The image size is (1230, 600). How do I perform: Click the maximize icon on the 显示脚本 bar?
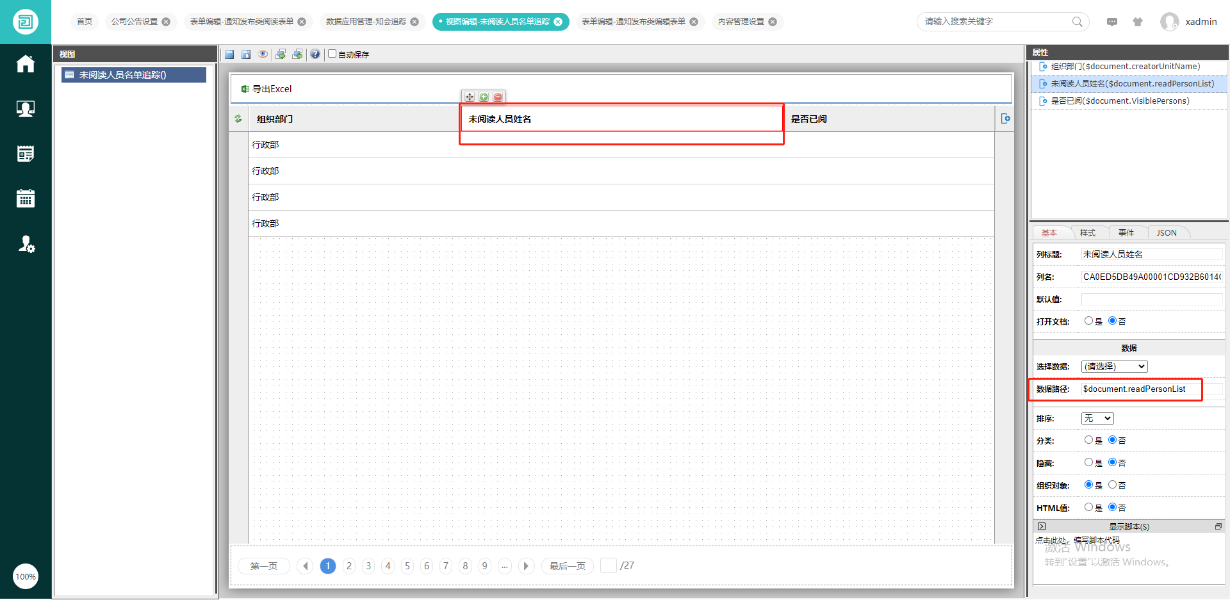pos(1218,526)
